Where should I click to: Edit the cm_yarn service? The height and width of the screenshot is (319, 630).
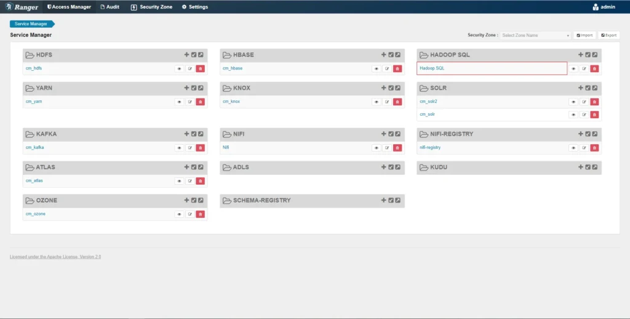(x=190, y=102)
